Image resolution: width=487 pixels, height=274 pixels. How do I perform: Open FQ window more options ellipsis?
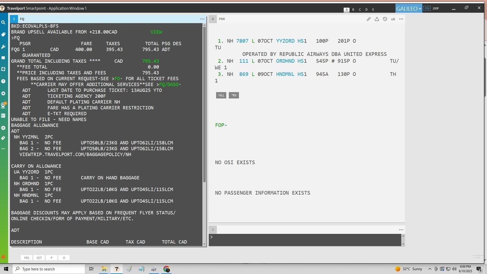(202, 19)
